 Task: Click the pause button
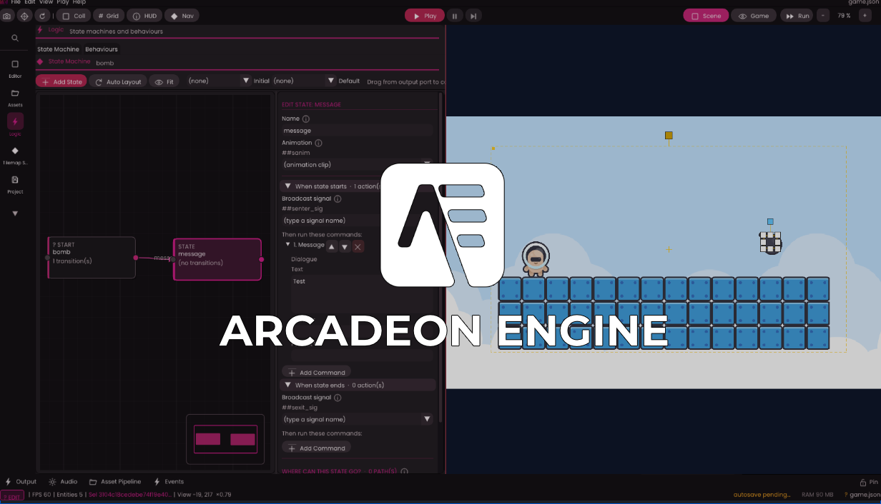point(454,16)
